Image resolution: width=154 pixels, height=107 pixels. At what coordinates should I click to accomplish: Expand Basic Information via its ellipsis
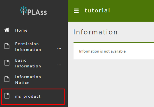(x=59, y=65)
